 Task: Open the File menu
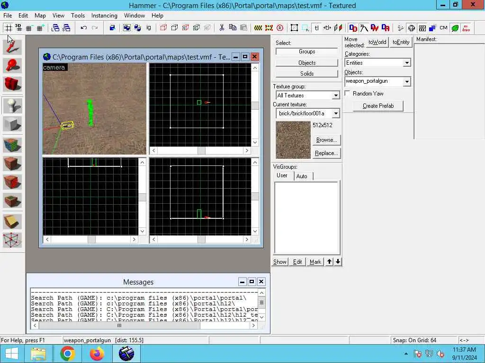click(x=8, y=16)
